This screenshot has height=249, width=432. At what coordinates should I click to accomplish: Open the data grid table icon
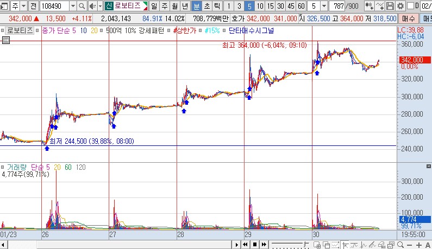pyautogui.click(x=6, y=40)
